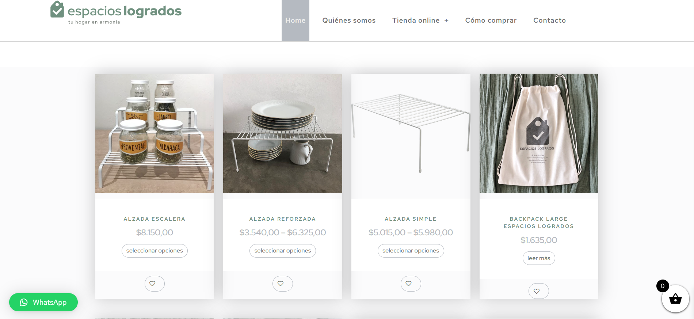Click the espacios logrados logo

[x=116, y=13]
